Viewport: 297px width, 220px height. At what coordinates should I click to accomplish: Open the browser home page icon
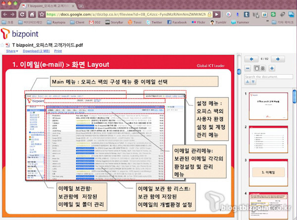tap(32, 14)
